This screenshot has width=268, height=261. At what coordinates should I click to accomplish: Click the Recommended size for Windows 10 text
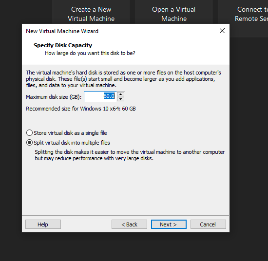point(81,109)
